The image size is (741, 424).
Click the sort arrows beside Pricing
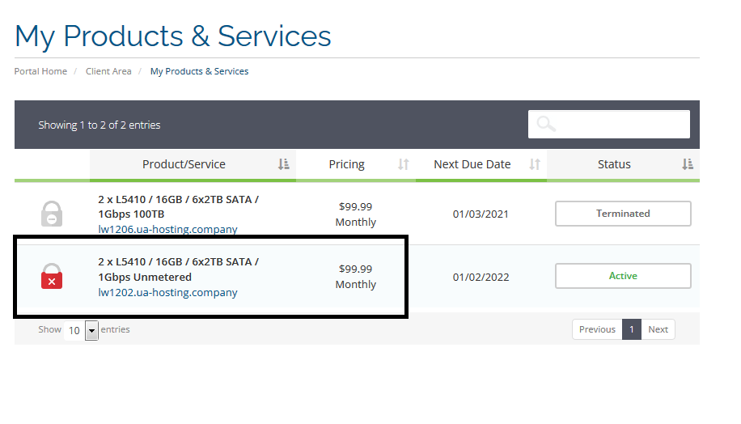coord(404,164)
